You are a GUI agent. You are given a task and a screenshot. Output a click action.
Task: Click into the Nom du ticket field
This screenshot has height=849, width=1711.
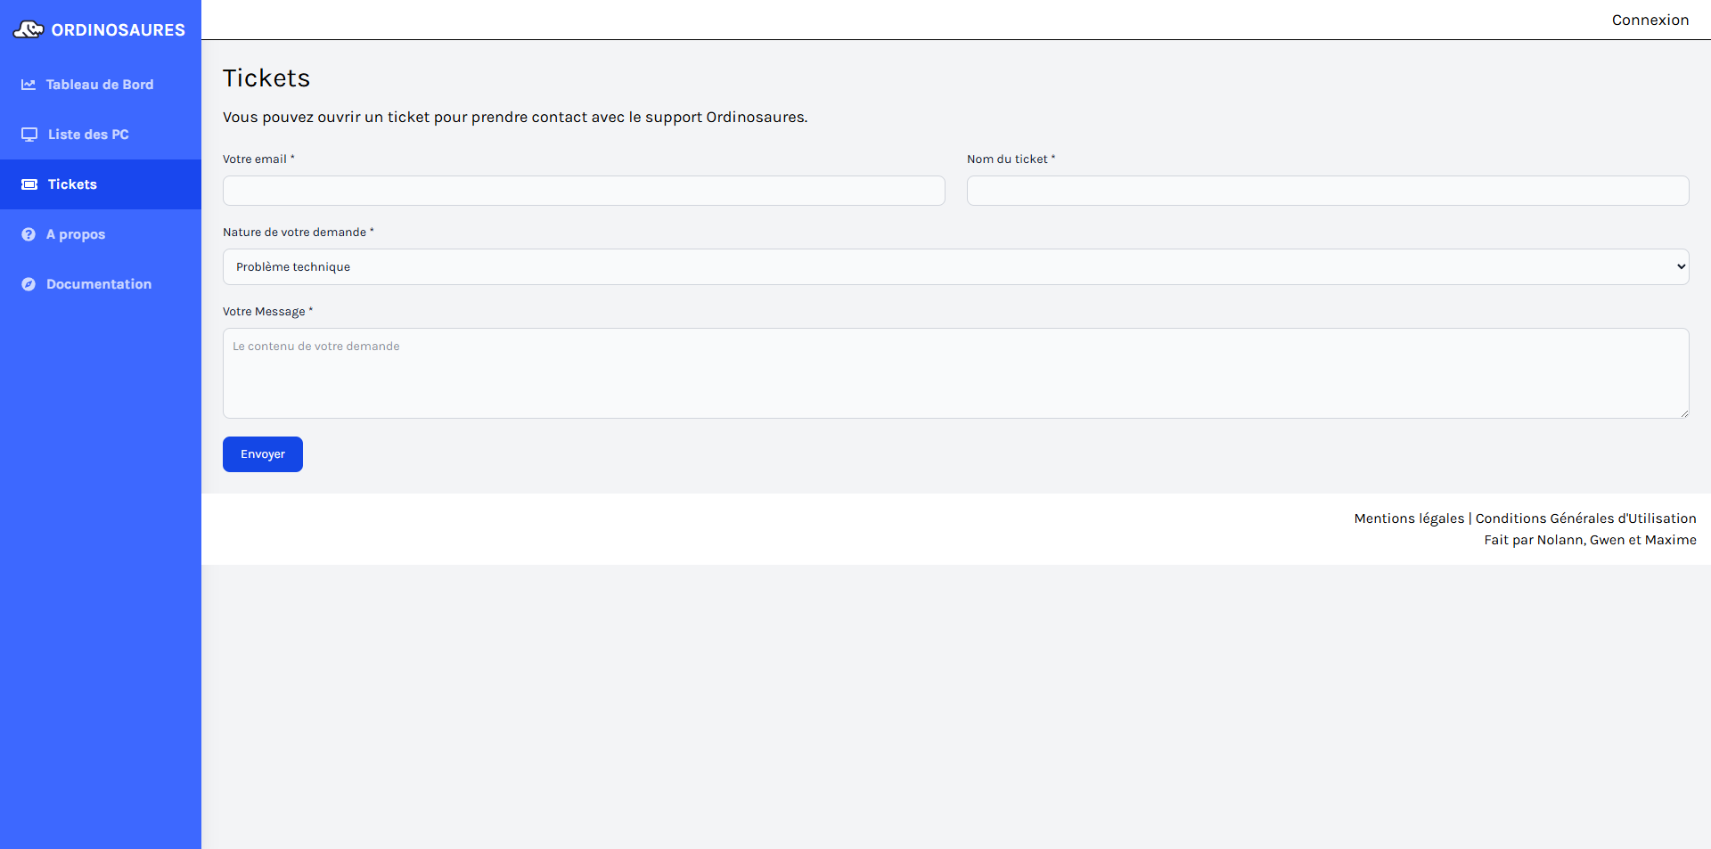tap(1327, 191)
